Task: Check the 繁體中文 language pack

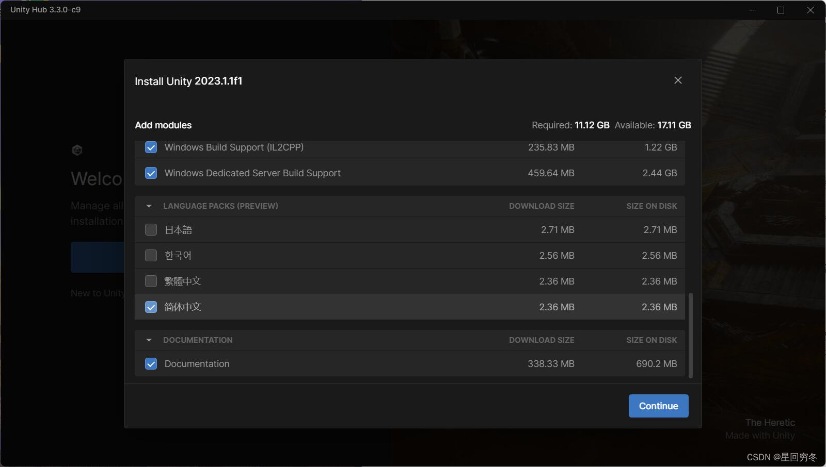Action: (x=151, y=281)
